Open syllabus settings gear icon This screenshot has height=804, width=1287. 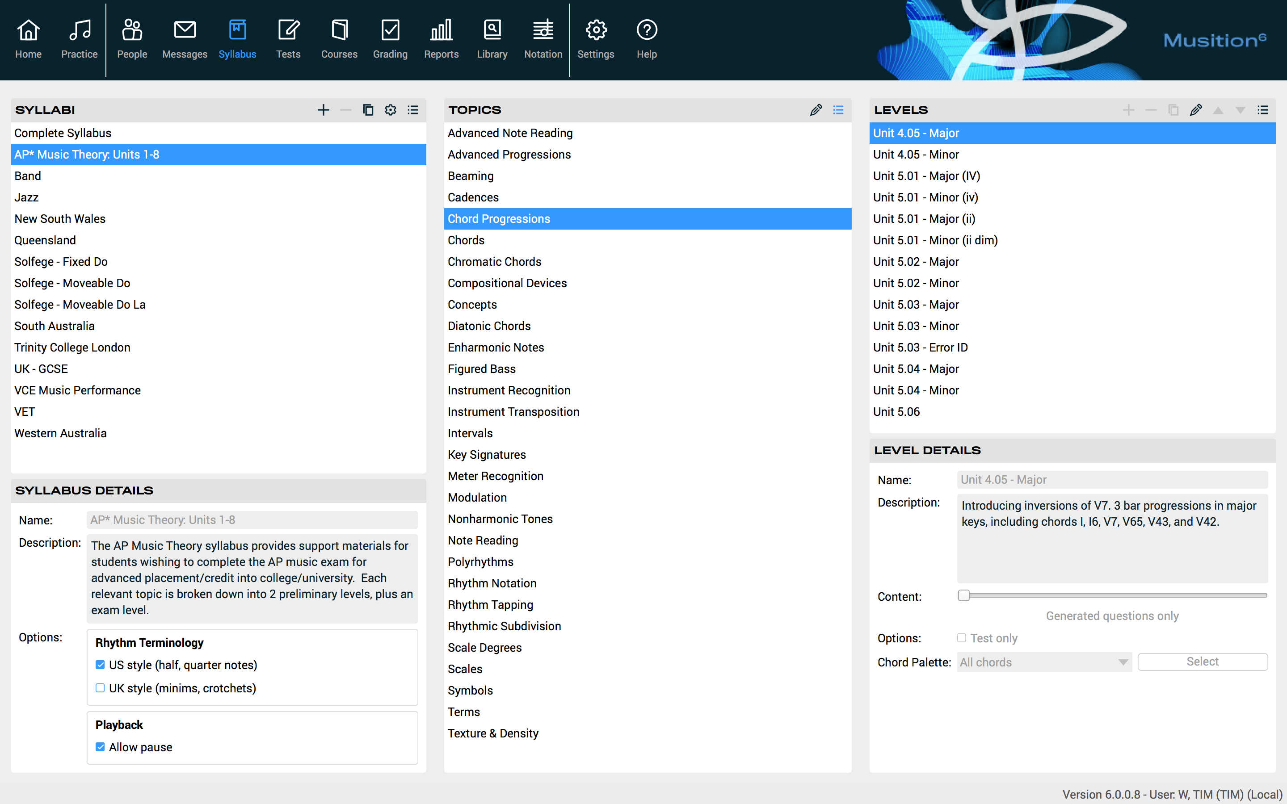391,110
